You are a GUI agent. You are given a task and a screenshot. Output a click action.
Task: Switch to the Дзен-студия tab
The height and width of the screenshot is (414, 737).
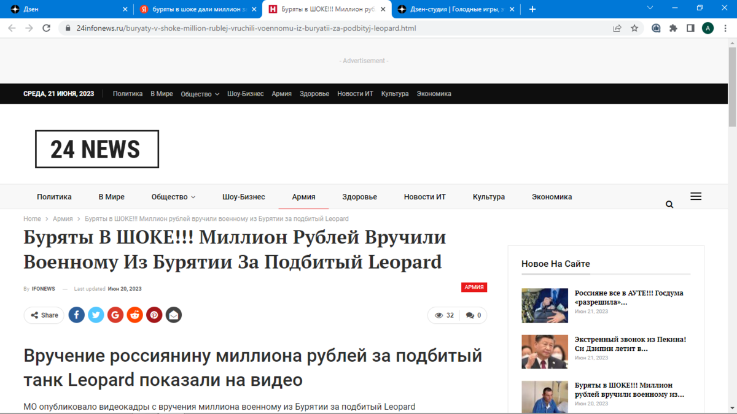coord(456,9)
